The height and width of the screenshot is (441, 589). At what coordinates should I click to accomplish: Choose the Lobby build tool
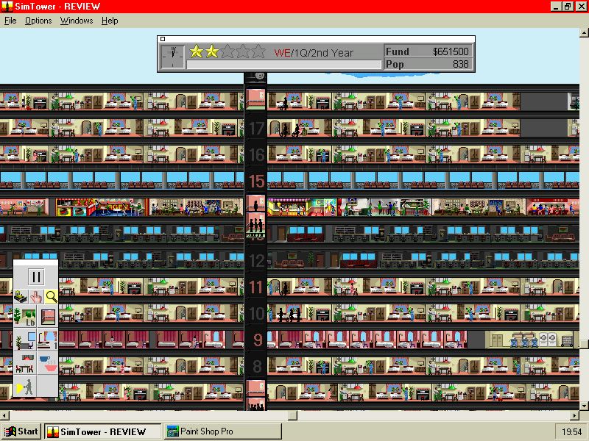[x=25, y=318]
